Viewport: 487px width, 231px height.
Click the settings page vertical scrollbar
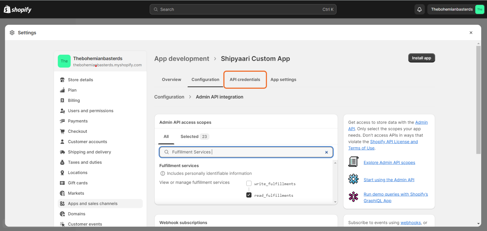[478, 99]
